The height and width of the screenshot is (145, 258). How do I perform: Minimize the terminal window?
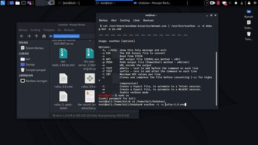207,15
